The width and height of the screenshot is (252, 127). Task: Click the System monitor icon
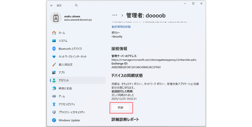54,41
